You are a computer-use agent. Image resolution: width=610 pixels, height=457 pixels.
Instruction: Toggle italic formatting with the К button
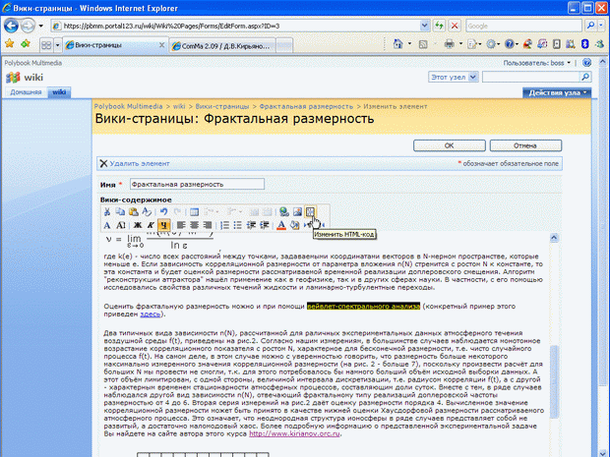click(x=151, y=225)
